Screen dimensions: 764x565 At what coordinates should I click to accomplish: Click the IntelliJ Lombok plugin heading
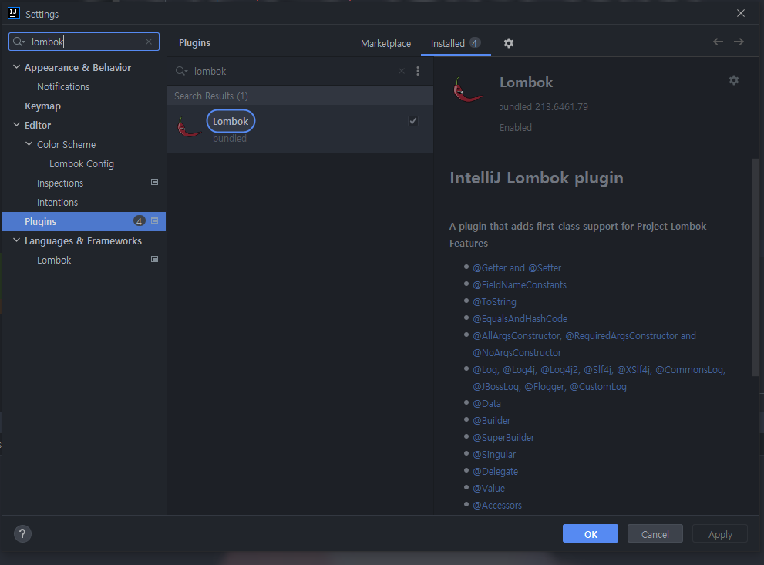tap(537, 178)
